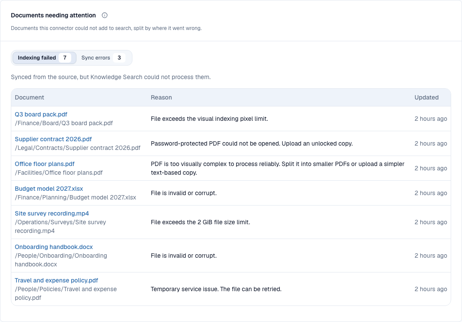The image size is (462, 322).
Task: Open Office floor plans.pdf link
Action: click(x=44, y=164)
